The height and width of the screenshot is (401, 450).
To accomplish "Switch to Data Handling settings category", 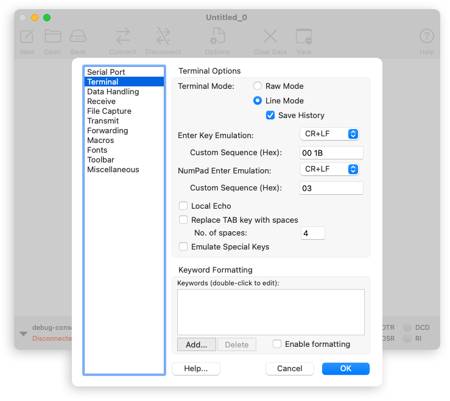I will coord(113,92).
